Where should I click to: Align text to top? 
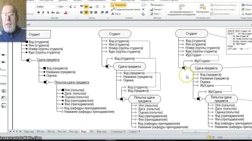82,7
